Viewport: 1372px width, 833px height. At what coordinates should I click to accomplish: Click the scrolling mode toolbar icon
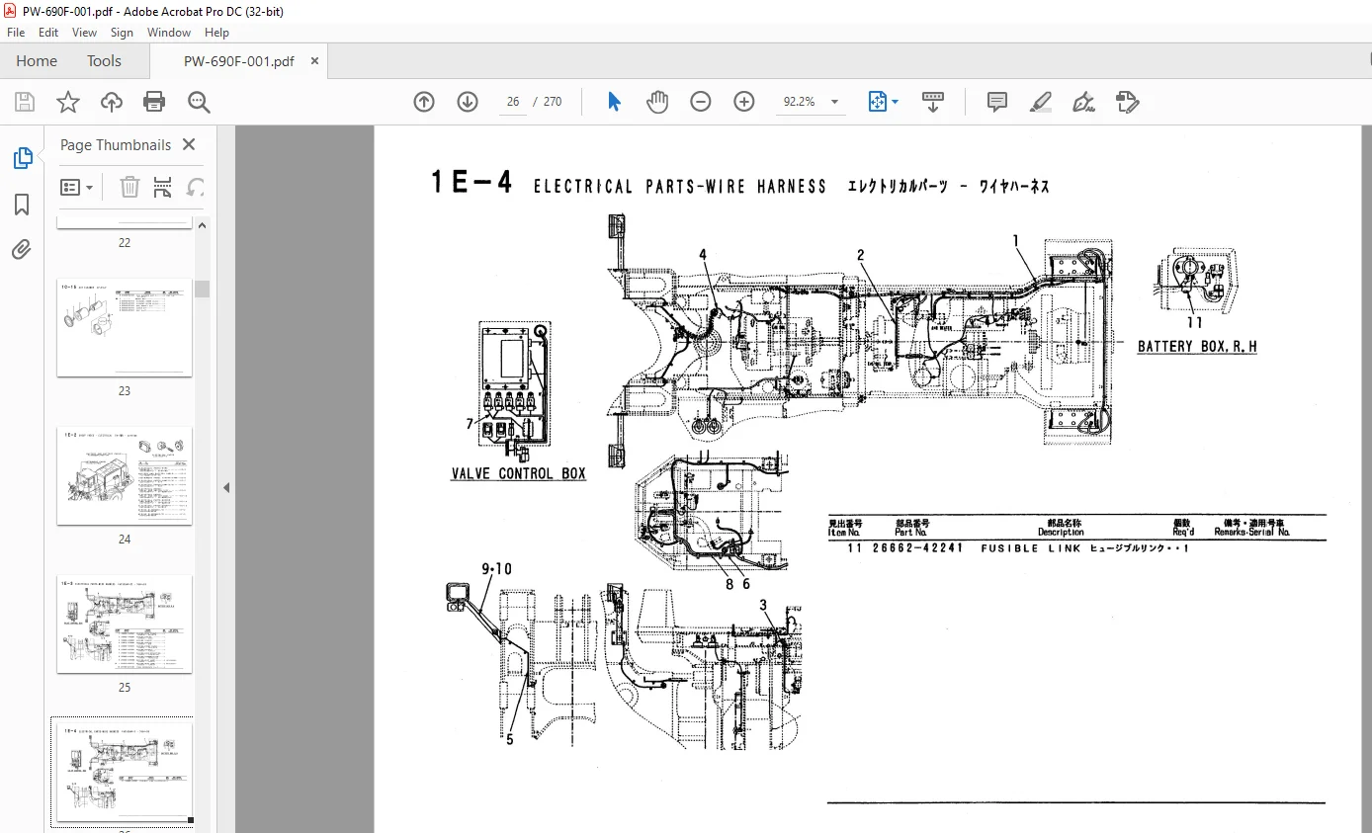point(933,102)
